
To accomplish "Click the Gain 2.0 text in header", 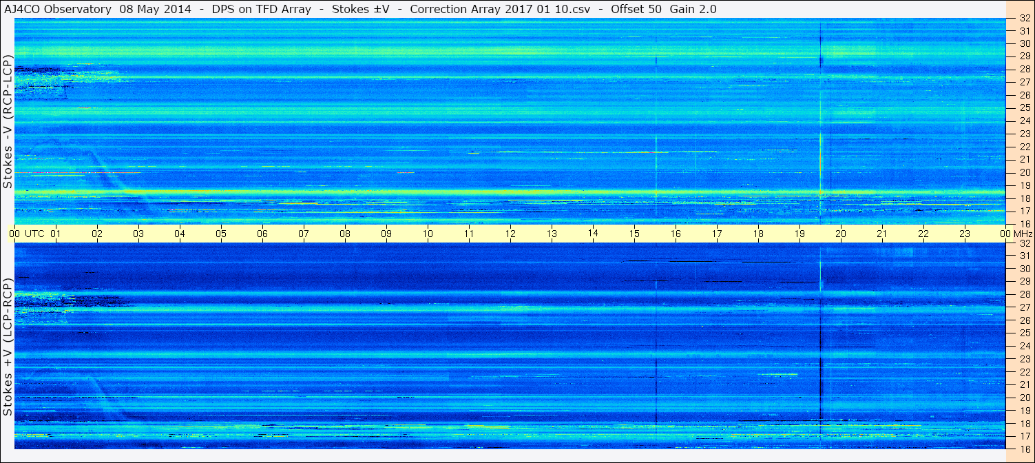I will [x=693, y=9].
